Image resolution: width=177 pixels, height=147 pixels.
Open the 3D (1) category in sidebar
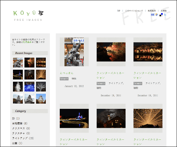pyautogui.click(x=16, y=119)
